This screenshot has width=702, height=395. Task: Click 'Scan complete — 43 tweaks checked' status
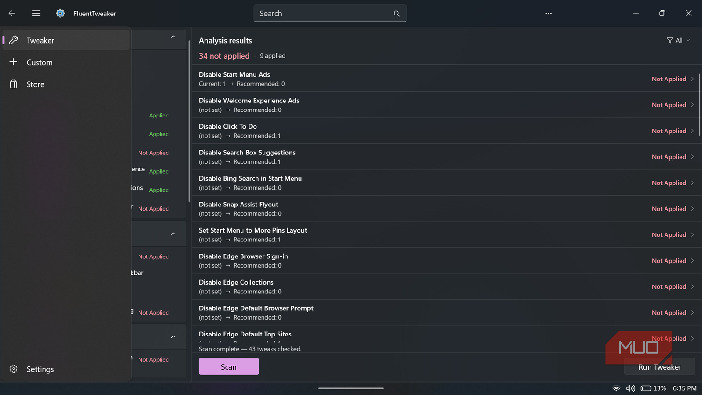point(250,349)
